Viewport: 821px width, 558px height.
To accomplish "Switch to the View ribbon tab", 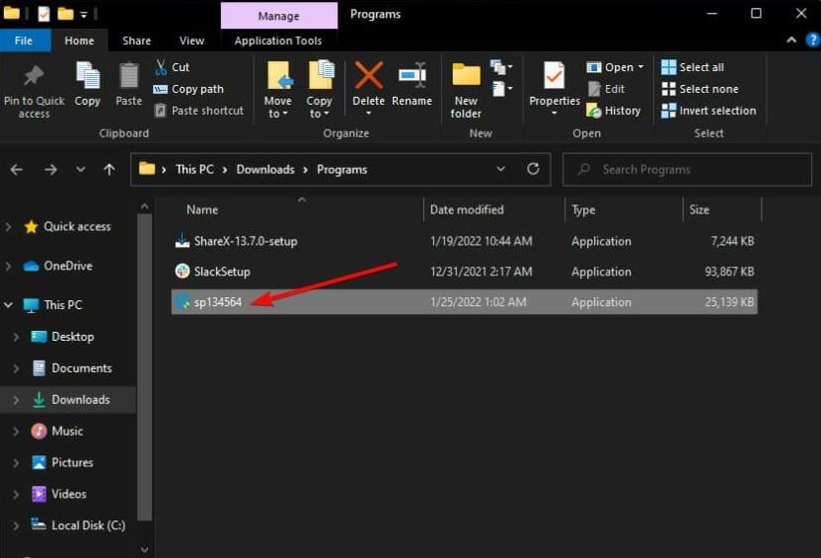I will click(x=191, y=40).
